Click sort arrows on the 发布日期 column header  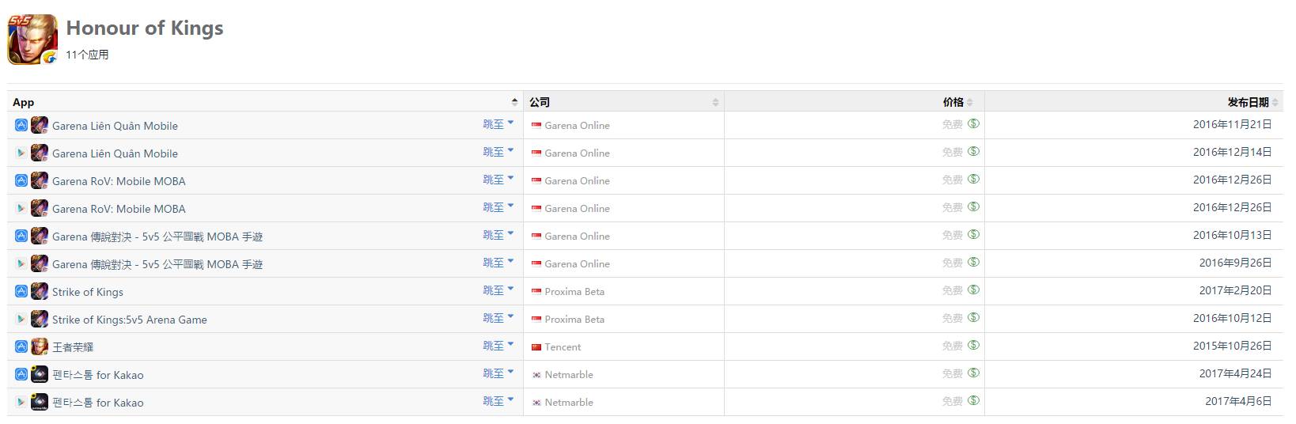pos(1275,102)
